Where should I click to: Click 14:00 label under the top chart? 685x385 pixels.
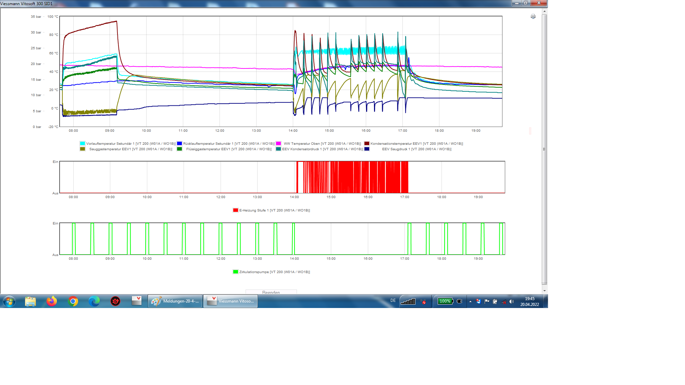tap(293, 131)
